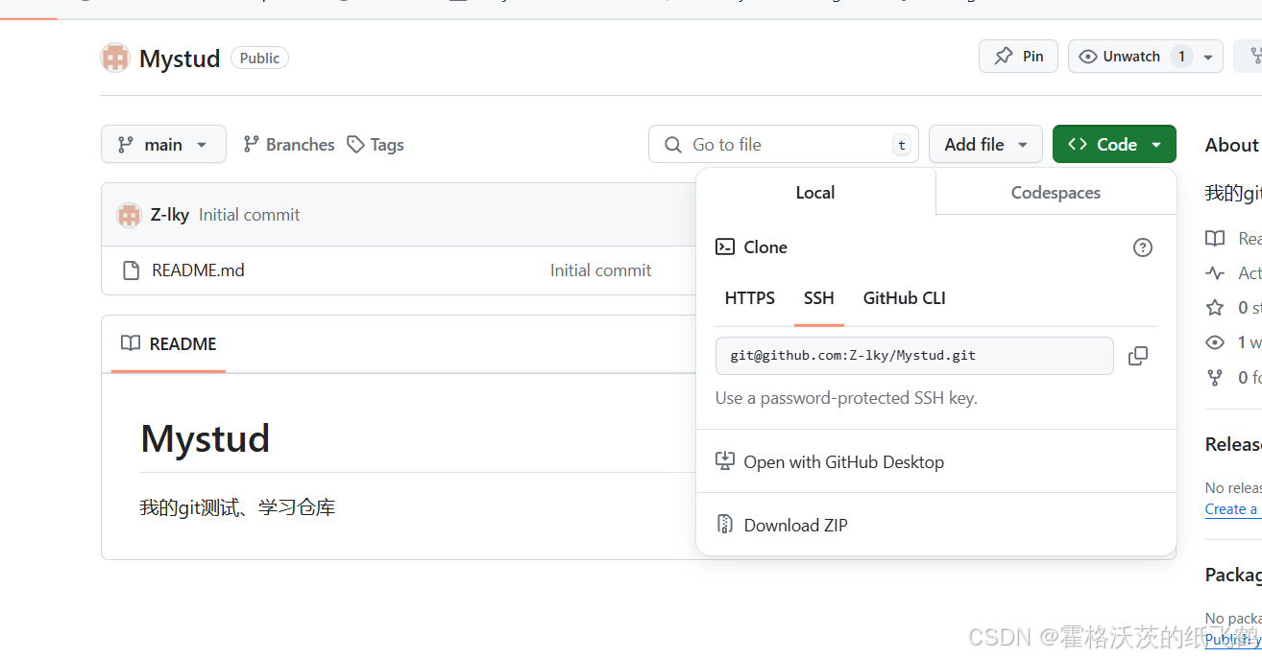The width and height of the screenshot is (1262, 658).
Task: Click the branch icon next to Branches
Action: point(252,144)
